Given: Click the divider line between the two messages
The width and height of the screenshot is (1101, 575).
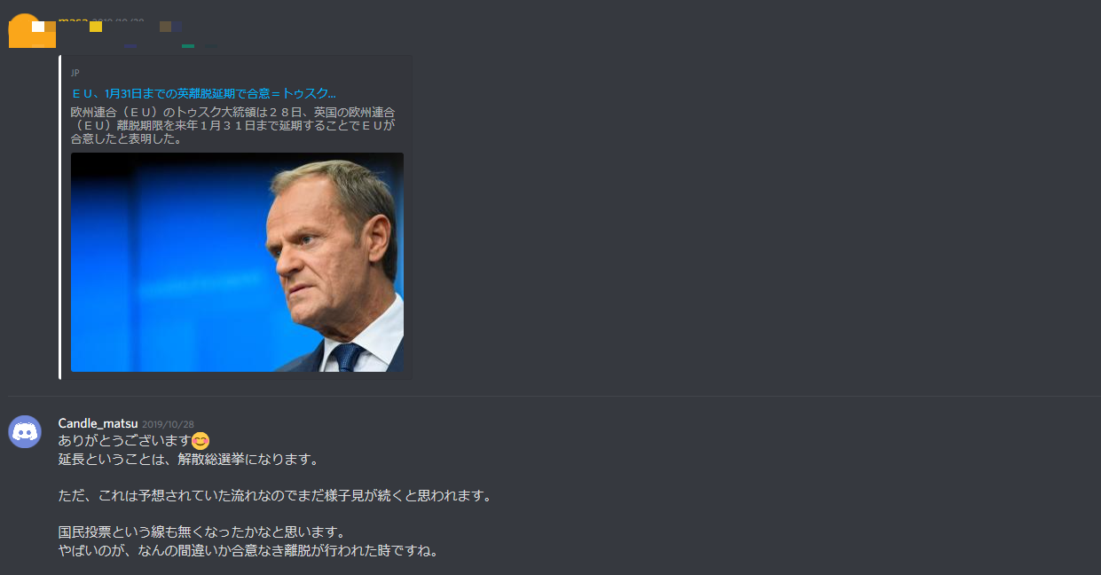Looking at the screenshot, I should click(x=554, y=396).
